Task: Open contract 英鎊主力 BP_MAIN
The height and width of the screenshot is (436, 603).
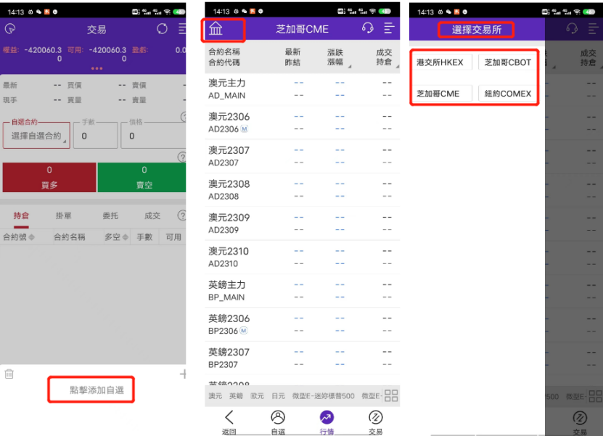Action: coord(303,291)
